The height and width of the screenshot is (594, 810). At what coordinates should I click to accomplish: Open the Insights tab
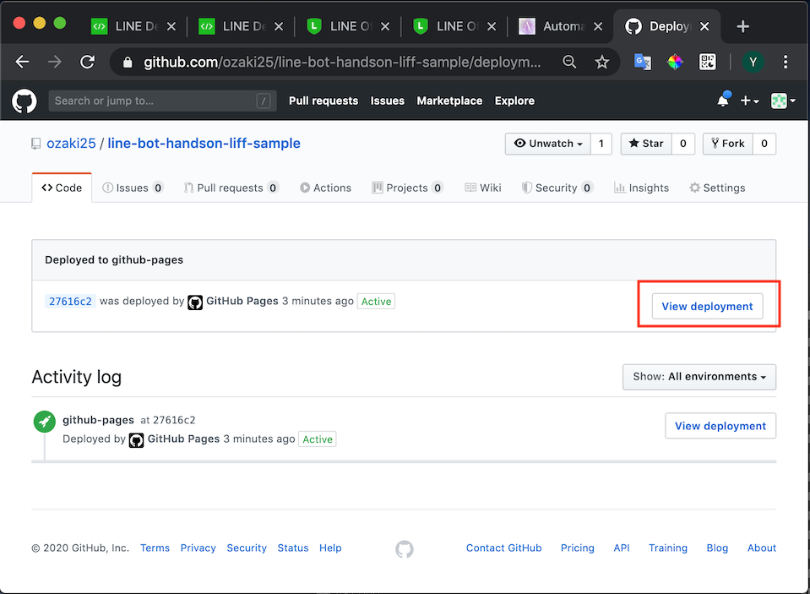pyautogui.click(x=641, y=188)
